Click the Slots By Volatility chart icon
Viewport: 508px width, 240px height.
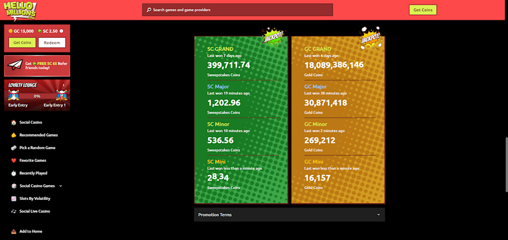pyautogui.click(x=13, y=198)
